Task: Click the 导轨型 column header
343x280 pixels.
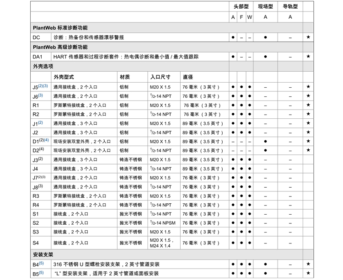Action: coord(290,7)
